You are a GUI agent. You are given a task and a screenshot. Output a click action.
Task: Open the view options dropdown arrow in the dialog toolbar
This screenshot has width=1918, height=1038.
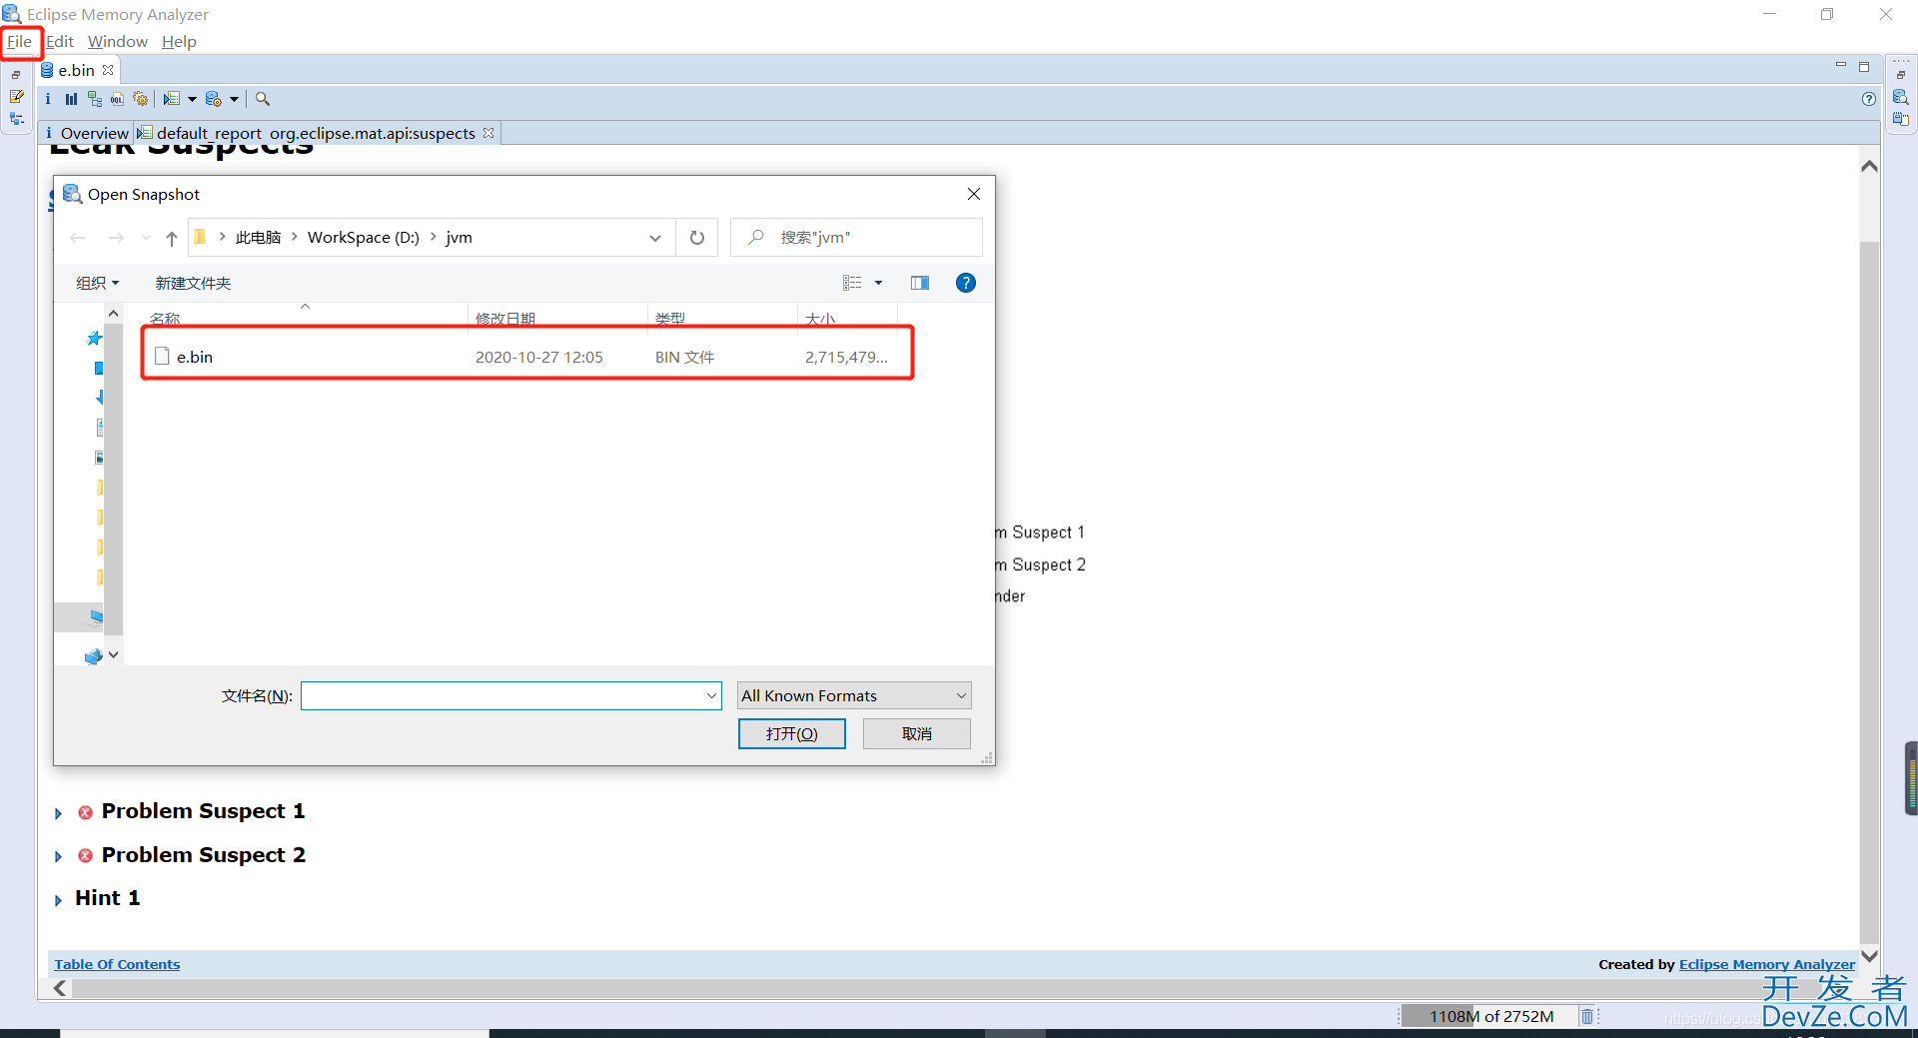pyautogui.click(x=879, y=283)
